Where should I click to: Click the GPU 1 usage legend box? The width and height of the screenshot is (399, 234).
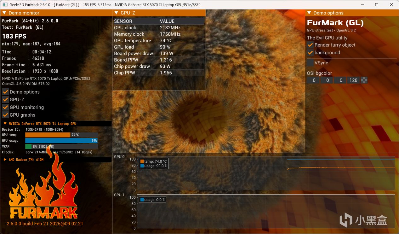[x=152, y=200]
